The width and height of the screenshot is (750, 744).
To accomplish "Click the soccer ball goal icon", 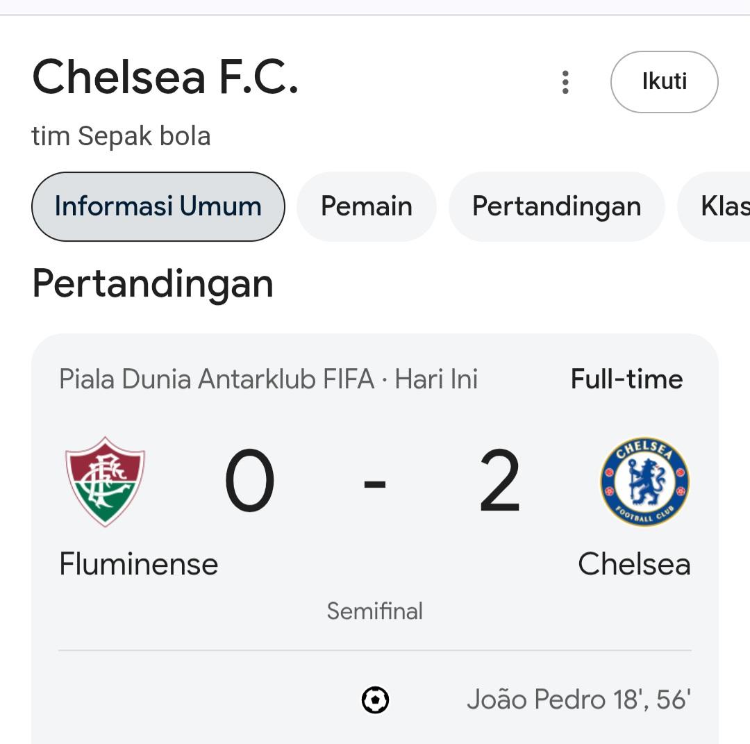I will [x=375, y=700].
